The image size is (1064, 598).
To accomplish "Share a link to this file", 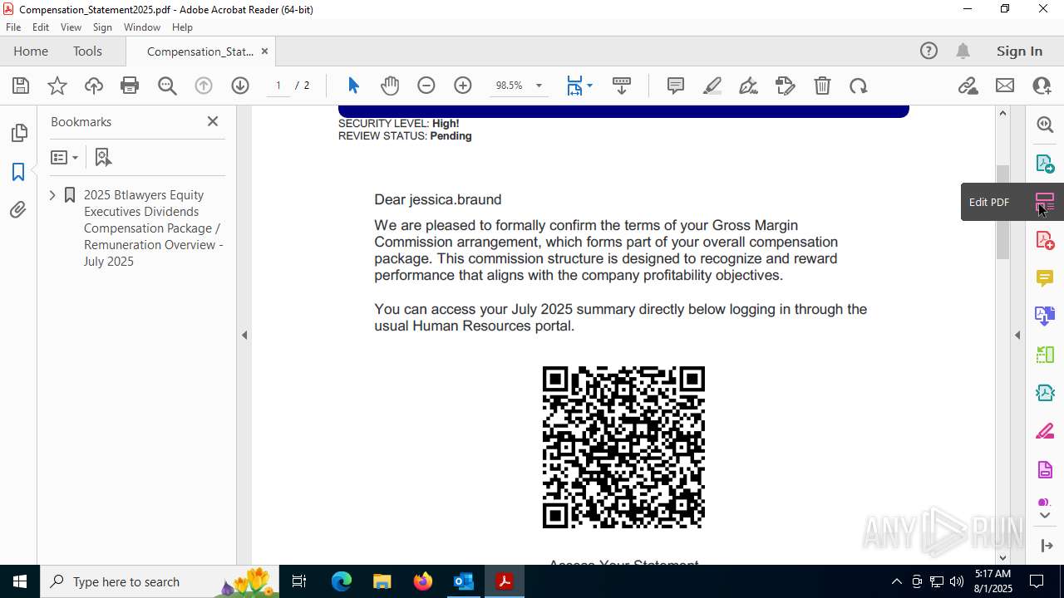I will (x=968, y=86).
